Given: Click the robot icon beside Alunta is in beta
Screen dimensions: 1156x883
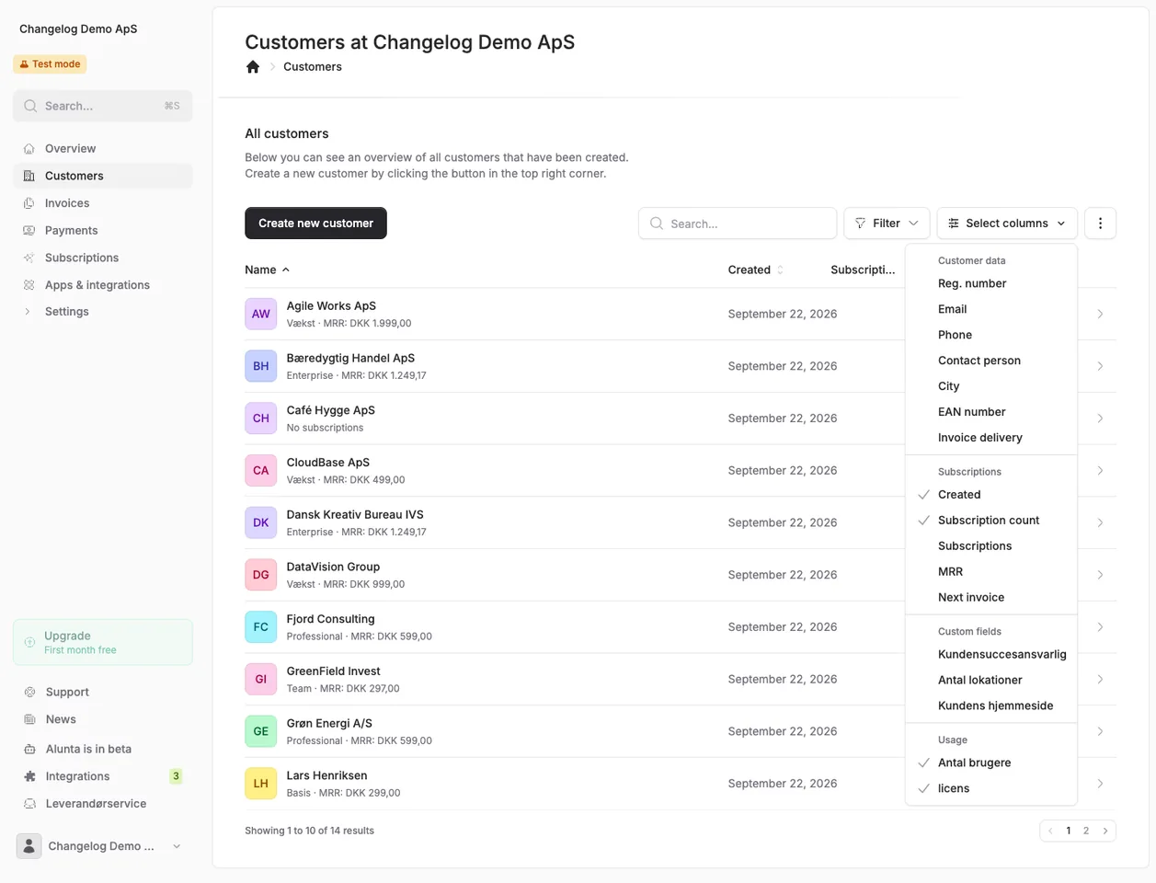Looking at the screenshot, I should [x=29, y=749].
